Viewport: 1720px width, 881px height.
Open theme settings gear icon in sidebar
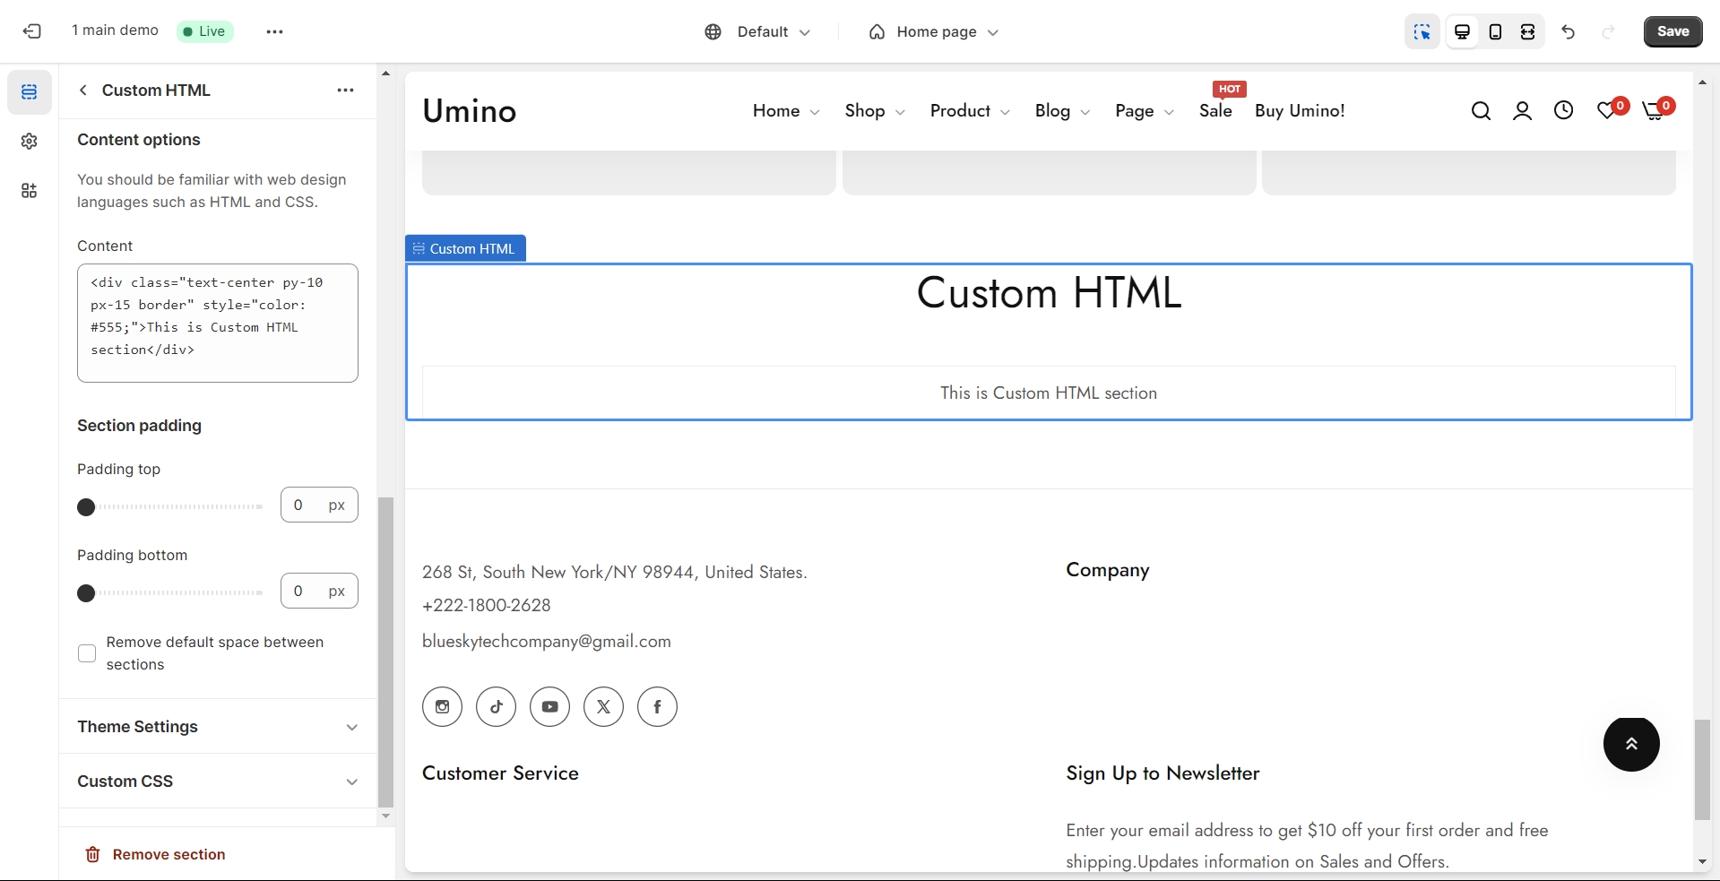(x=30, y=142)
